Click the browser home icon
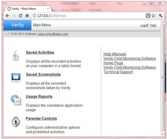This screenshot has width=167, height=139. (x=27, y=16)
